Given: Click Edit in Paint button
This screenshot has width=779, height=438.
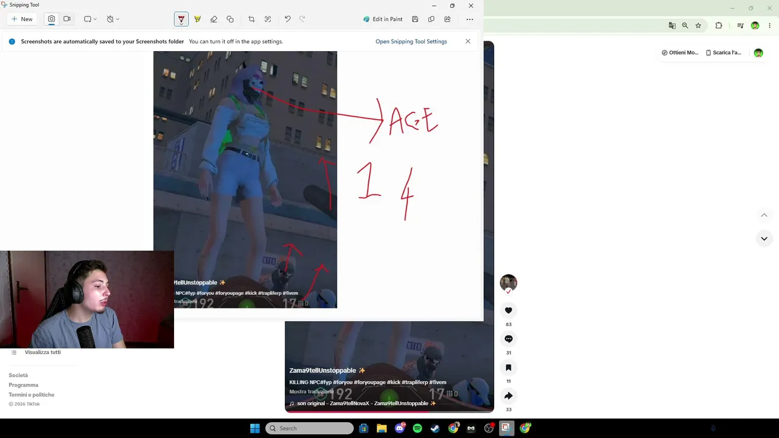Looking at the screenshot, I should 383,19.
